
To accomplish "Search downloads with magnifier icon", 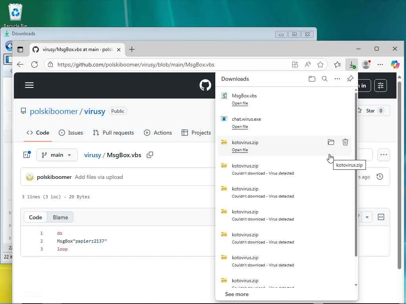I will [325, 79].
